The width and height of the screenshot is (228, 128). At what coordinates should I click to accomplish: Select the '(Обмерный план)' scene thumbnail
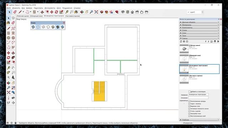[184, 59]
